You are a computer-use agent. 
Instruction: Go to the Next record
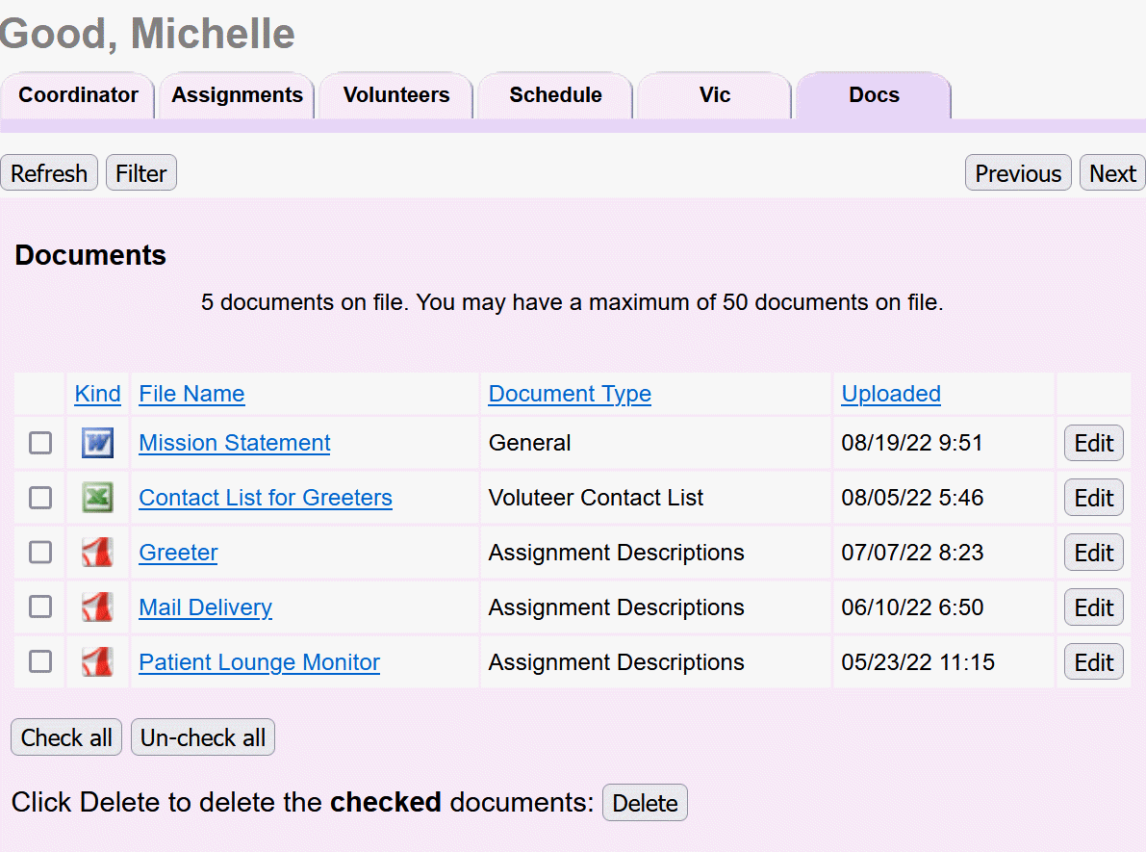pos(1111,172)
